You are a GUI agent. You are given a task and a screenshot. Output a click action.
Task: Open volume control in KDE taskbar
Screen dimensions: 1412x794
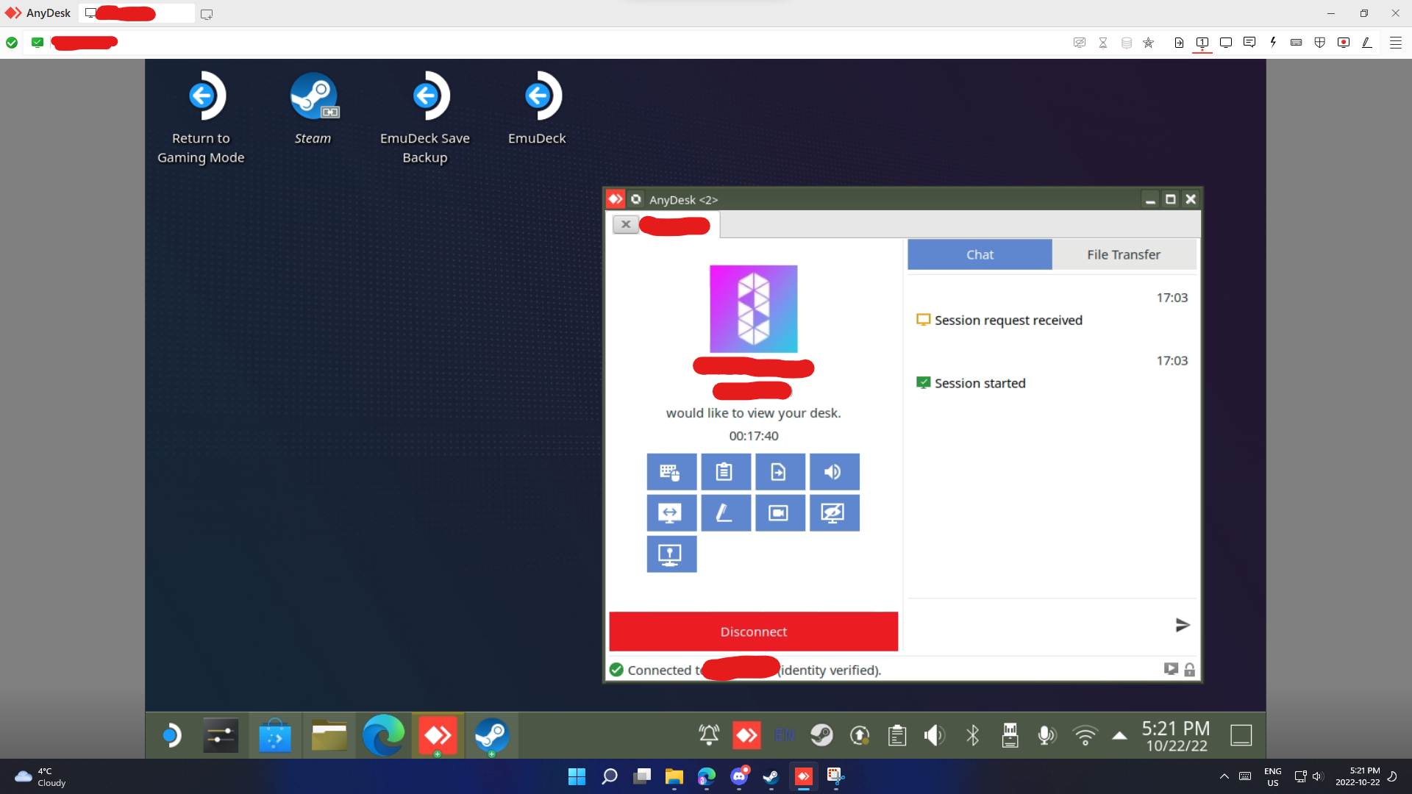pyautogui.click(x=934, y=735)
